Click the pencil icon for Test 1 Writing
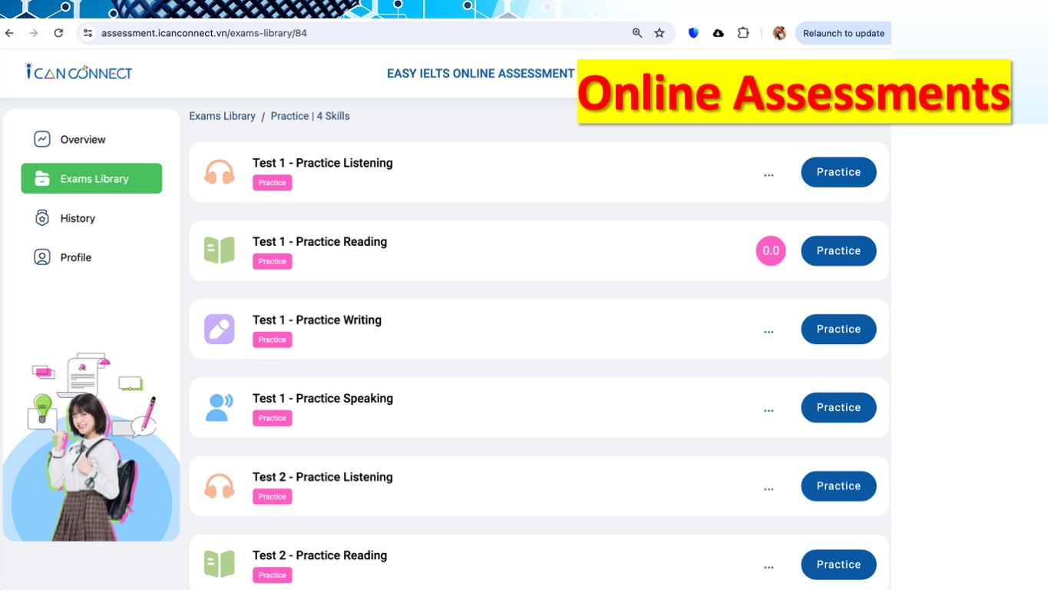 219,329
